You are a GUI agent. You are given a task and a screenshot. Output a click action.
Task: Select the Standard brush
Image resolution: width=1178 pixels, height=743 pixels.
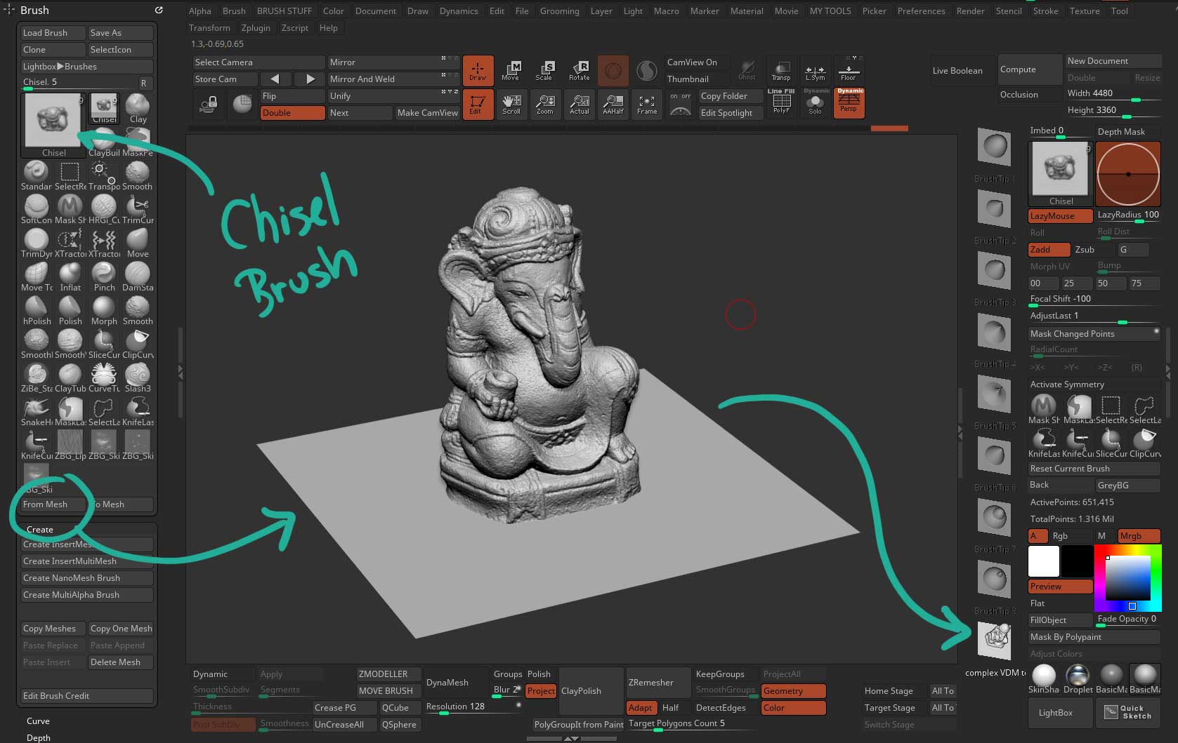tap(36, 175)
